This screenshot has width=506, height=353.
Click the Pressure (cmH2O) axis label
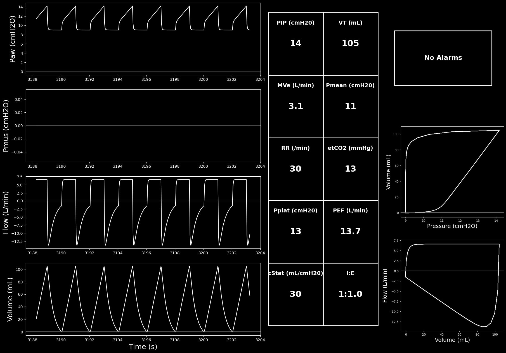pyautogui.click(x=452, y=226)
